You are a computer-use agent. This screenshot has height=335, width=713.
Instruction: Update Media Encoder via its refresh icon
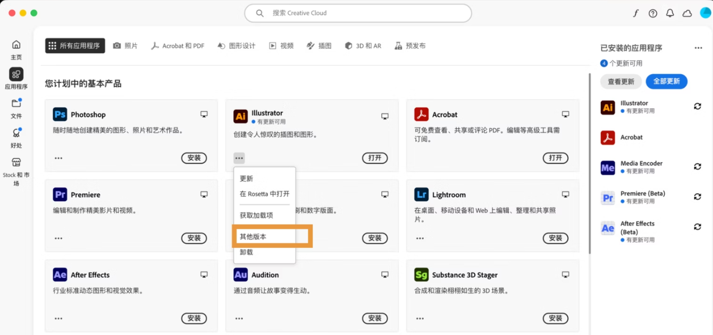pyautogui.click(x=697, y=167)
